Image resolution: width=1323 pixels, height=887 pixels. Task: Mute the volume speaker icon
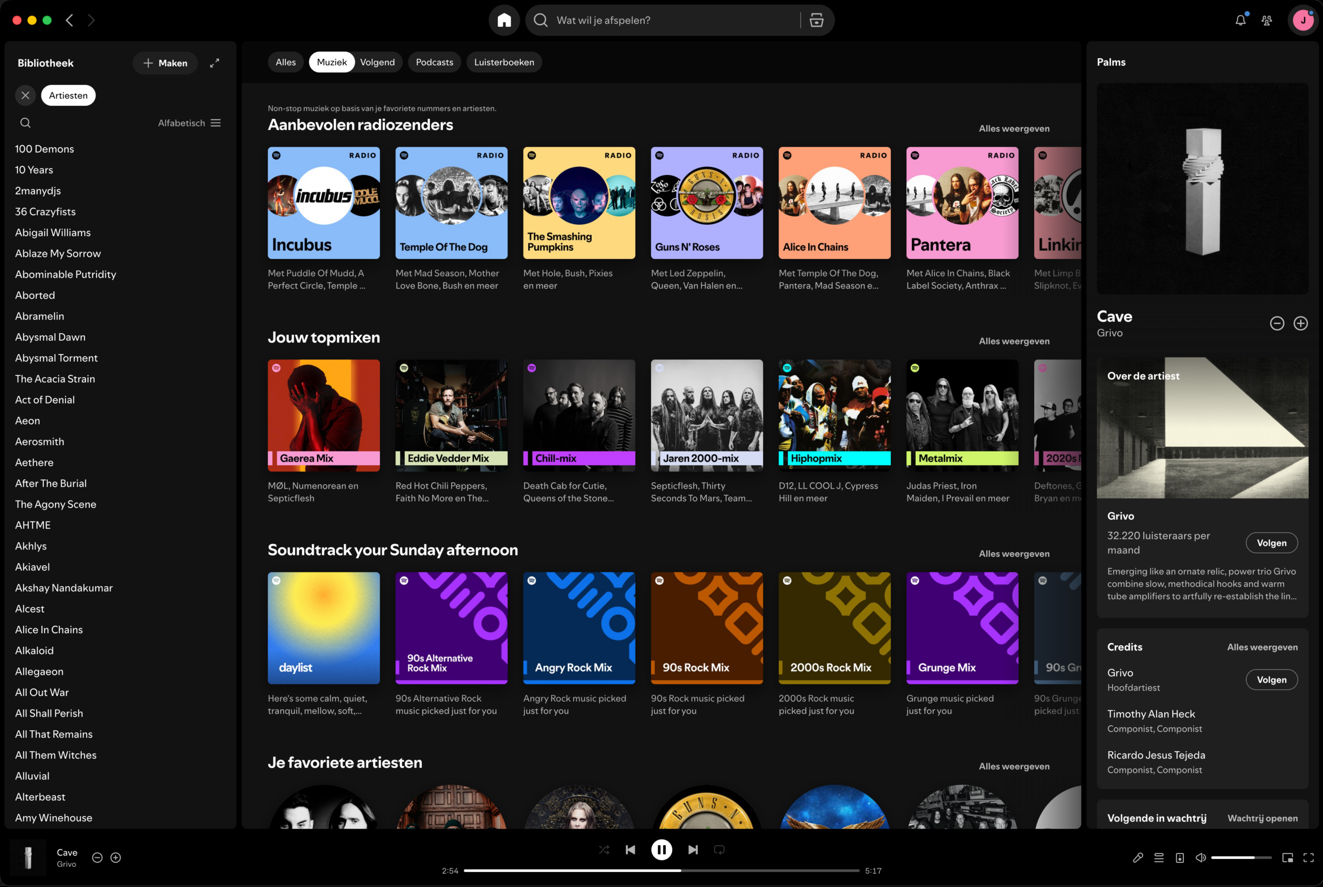(1200, 858)
